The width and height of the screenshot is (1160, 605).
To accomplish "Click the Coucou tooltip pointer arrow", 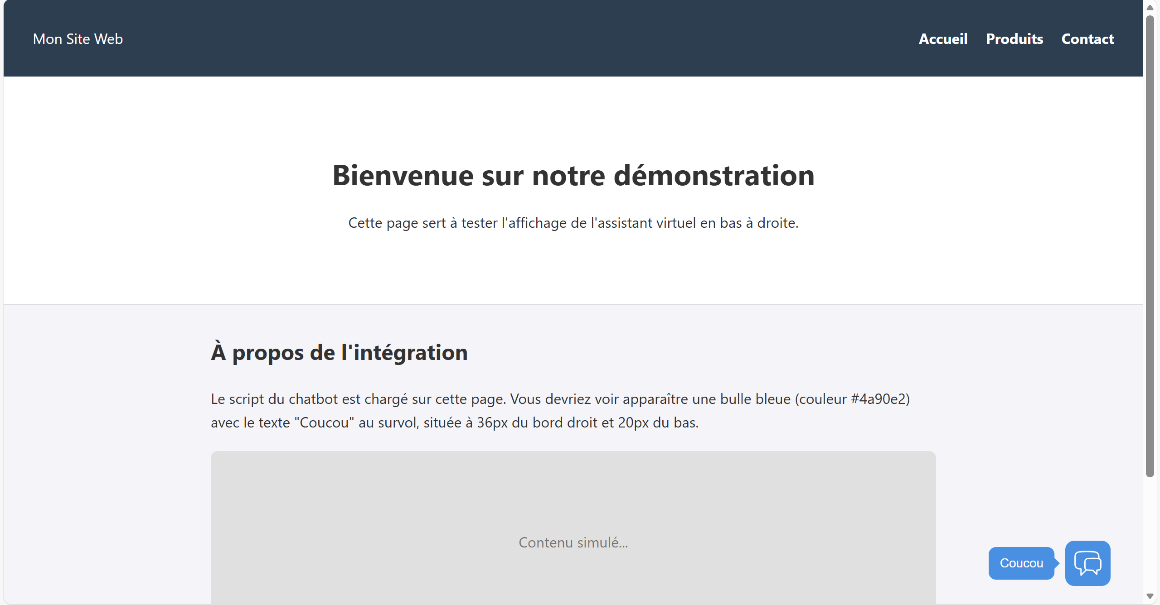I will (x=1058, y=563).
